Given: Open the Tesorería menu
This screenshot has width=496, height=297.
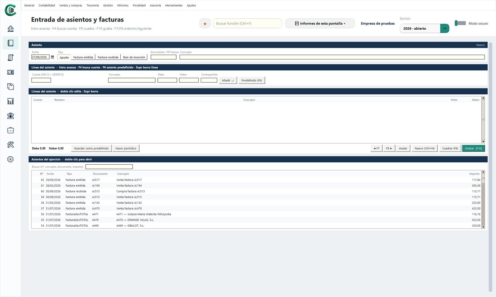Looking at the screenshot, I should [x=93, y=5].
